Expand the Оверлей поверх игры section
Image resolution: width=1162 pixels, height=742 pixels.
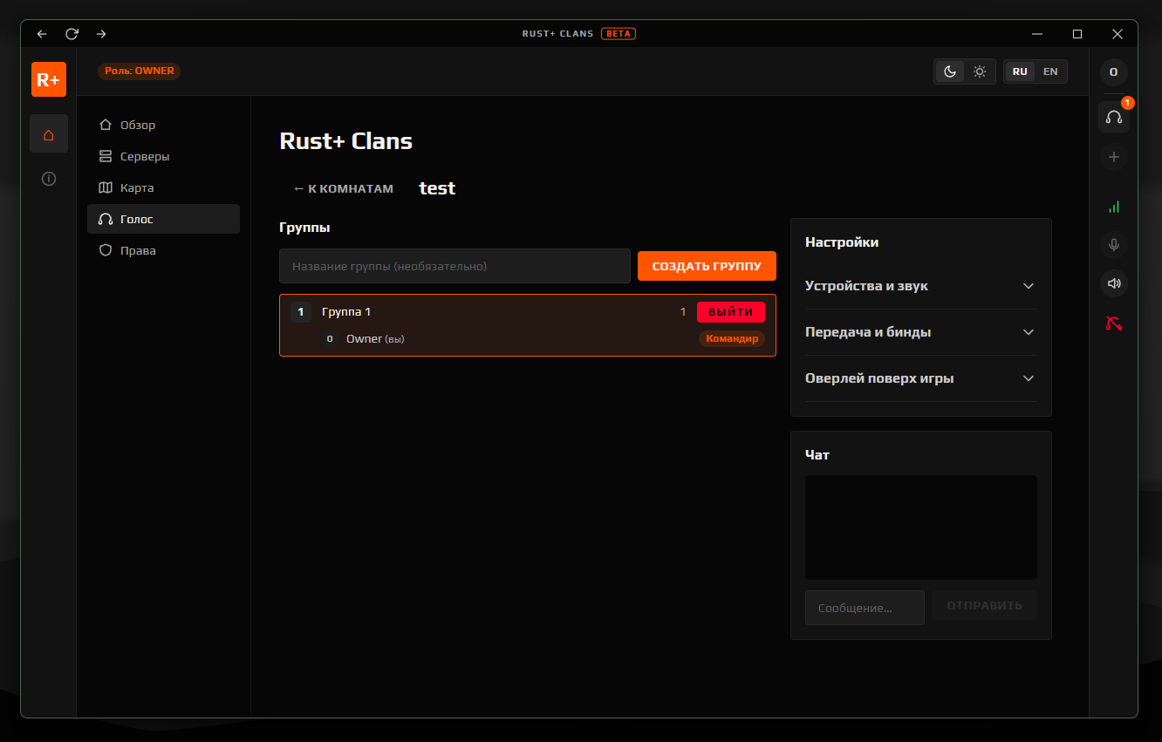(920, 378)
